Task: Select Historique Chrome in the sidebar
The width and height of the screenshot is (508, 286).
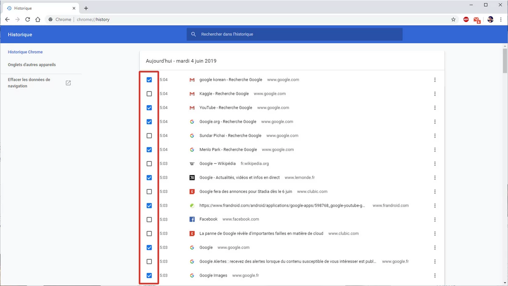Action: [x=25, y=52]
